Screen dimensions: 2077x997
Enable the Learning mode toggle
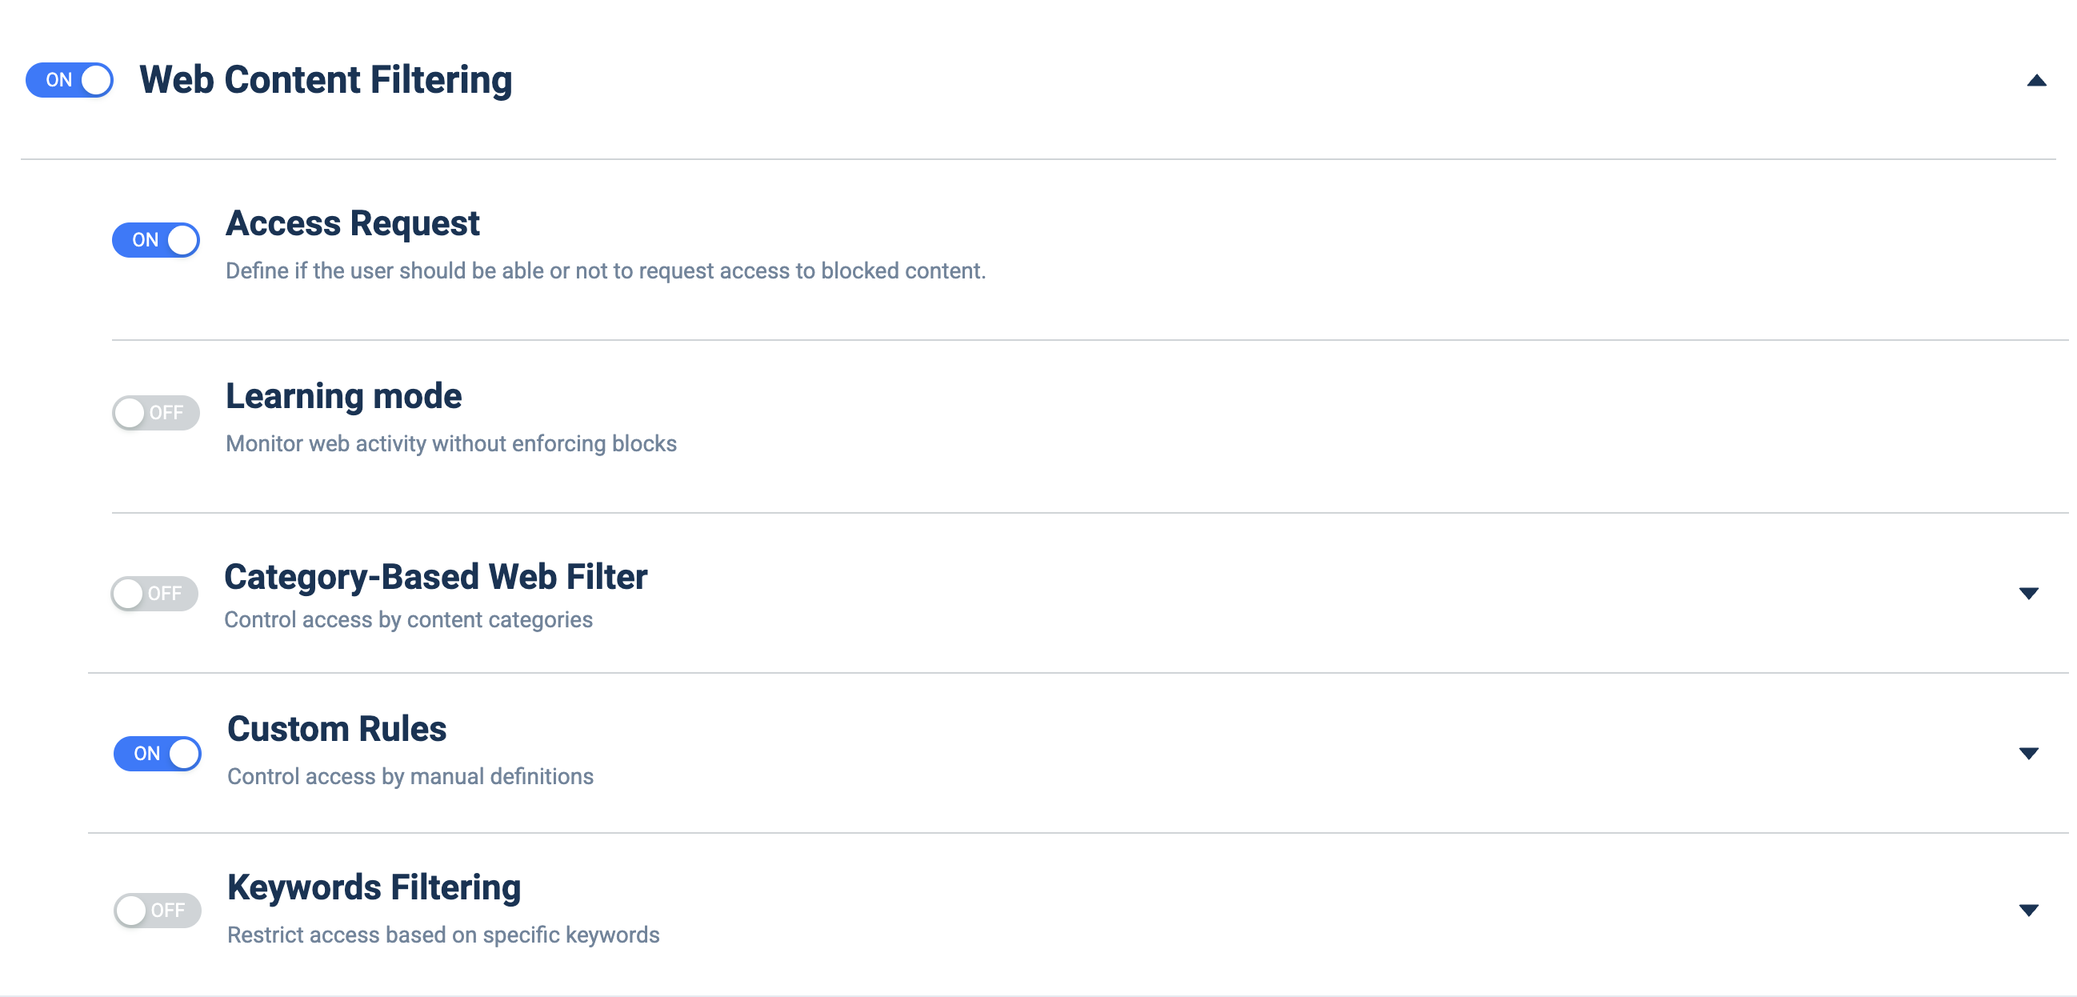coord(155,412)
